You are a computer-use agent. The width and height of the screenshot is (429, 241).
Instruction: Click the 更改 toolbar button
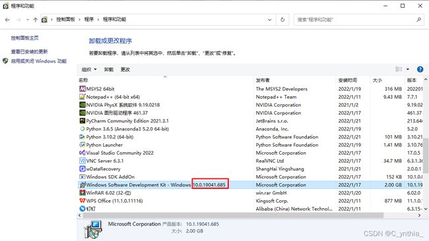[125, 69]
